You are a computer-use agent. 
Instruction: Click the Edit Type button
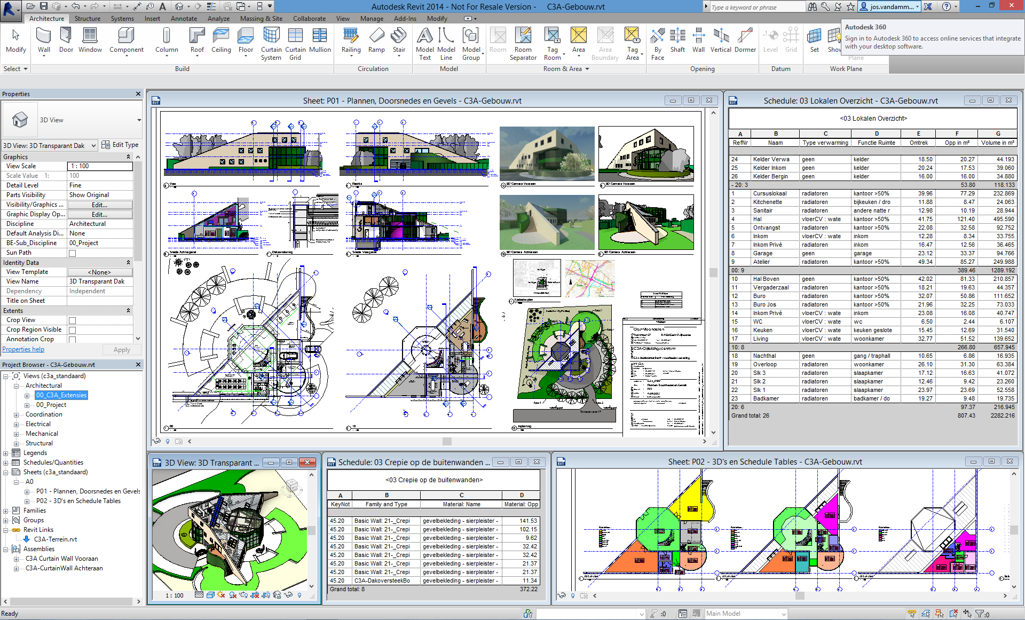120,145
